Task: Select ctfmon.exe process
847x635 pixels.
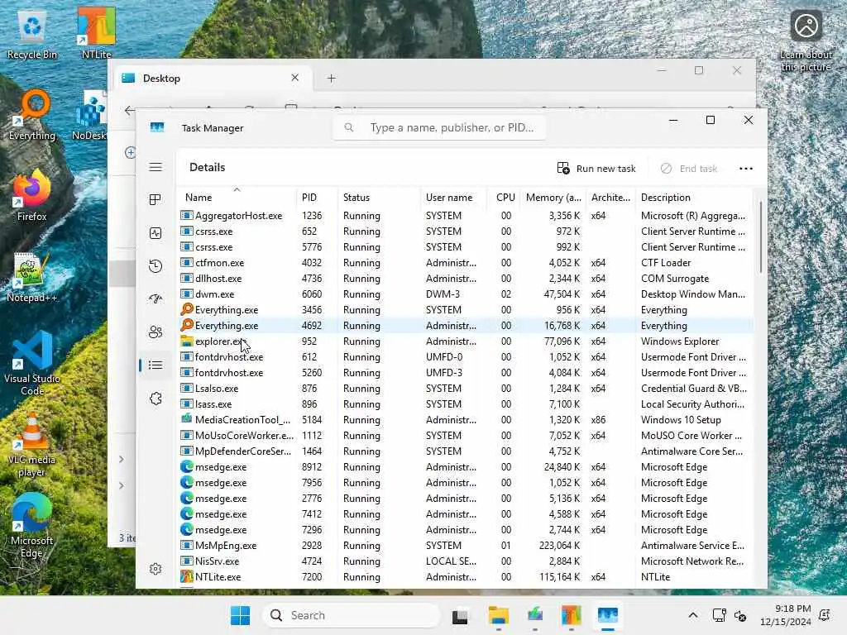Action: (x=465, y=262)
